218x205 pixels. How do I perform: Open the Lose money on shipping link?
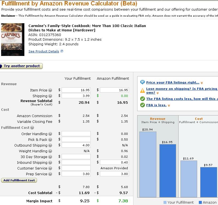[182, 91]
